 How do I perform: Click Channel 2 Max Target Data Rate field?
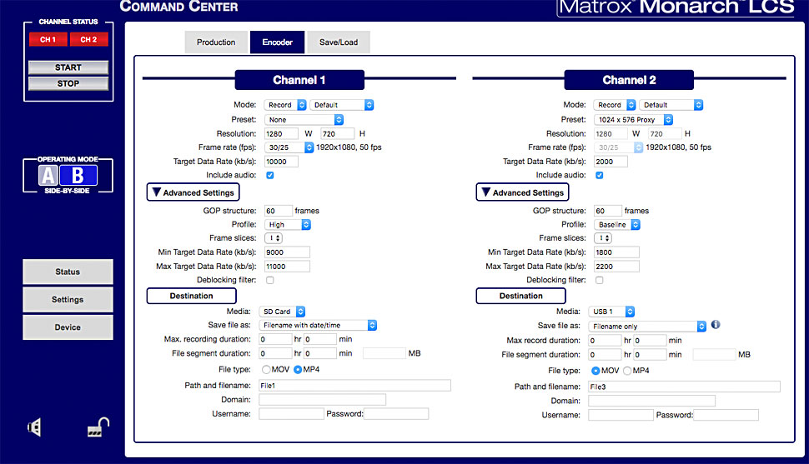[616, 267]
